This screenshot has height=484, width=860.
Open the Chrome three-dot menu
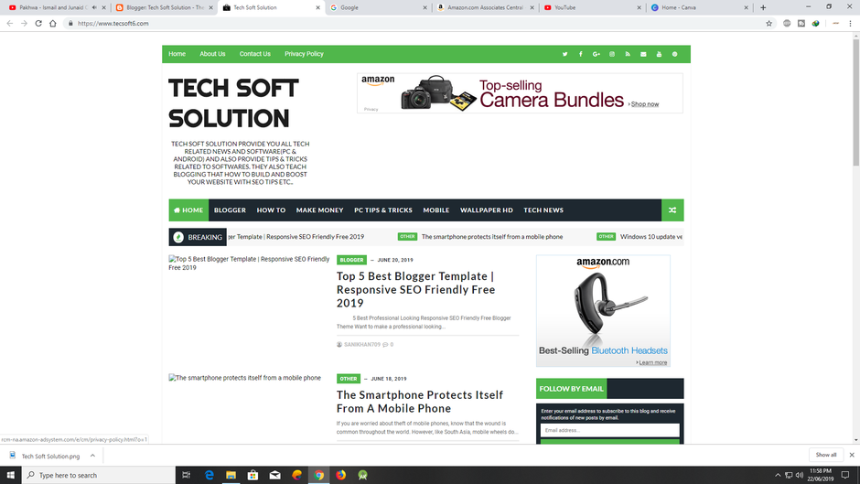pos(850,24)
